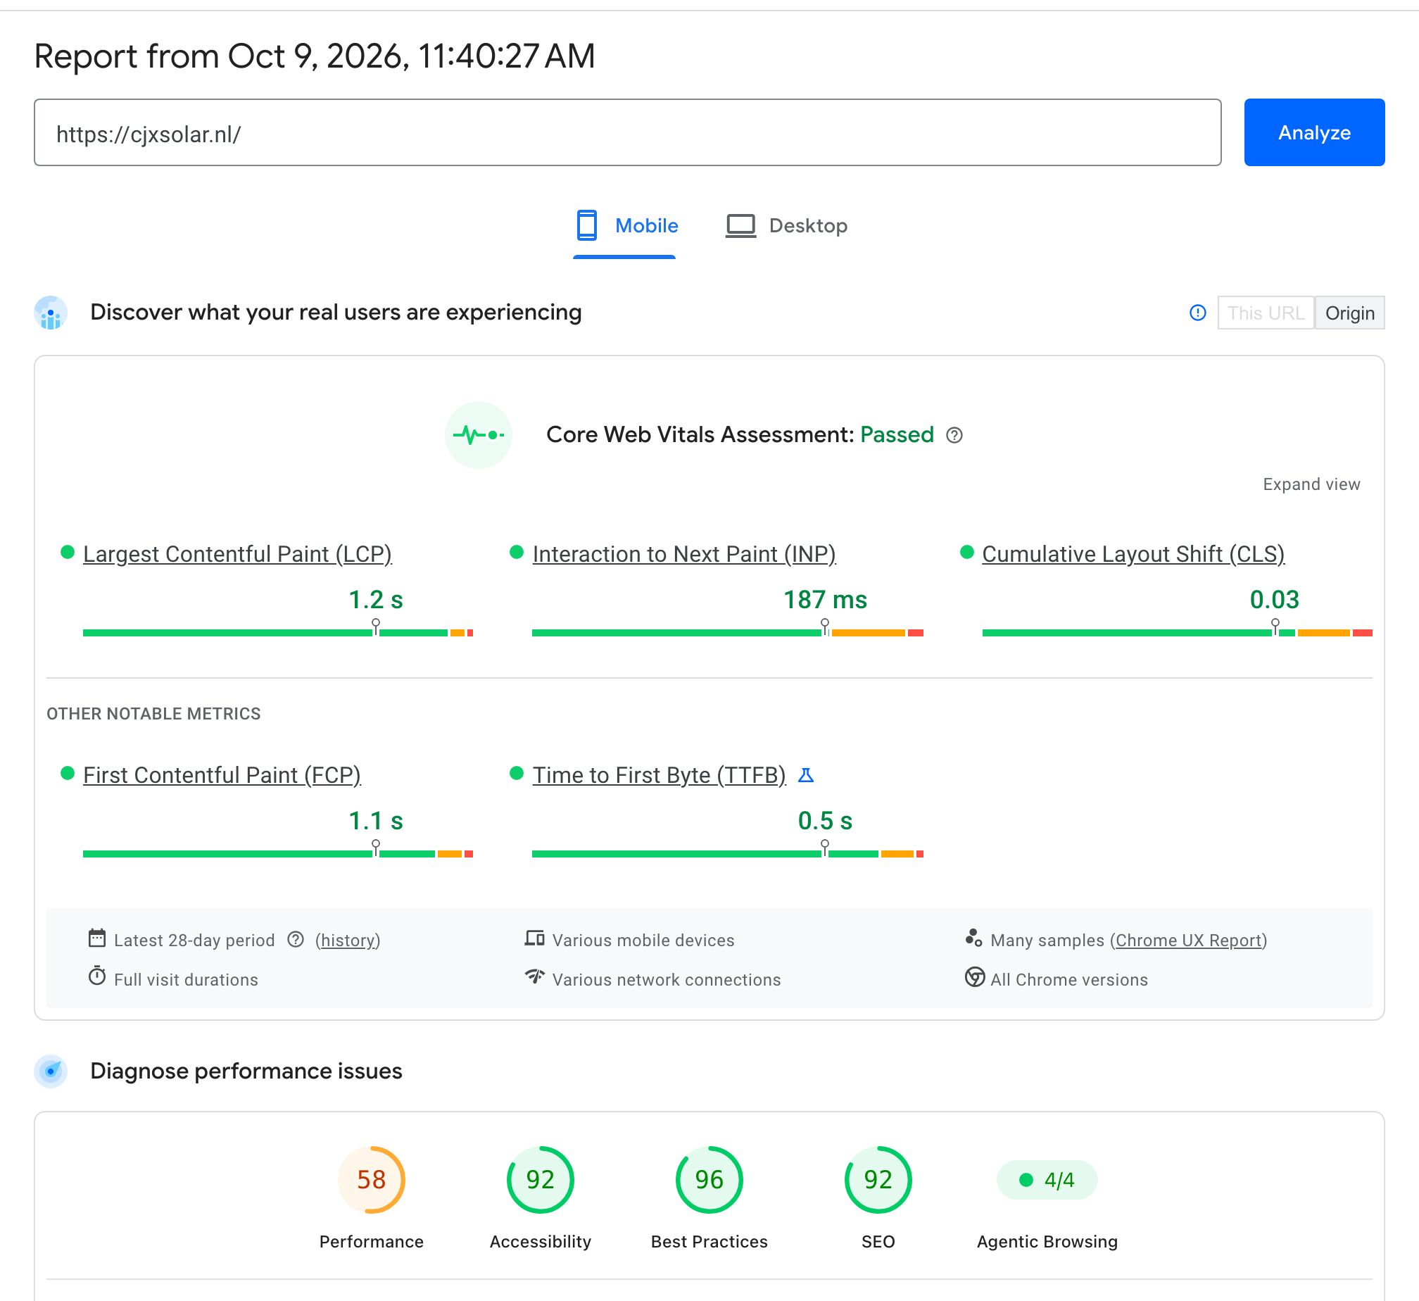Viewport: 1419px width, 1301px height.
Task: Click the Analyze button
Action: click(1314, 132)
